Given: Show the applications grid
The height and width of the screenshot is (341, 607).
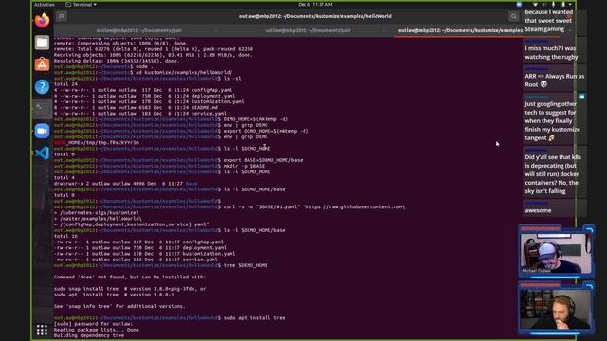Looking at the screenshot, I should coord(42,330).
